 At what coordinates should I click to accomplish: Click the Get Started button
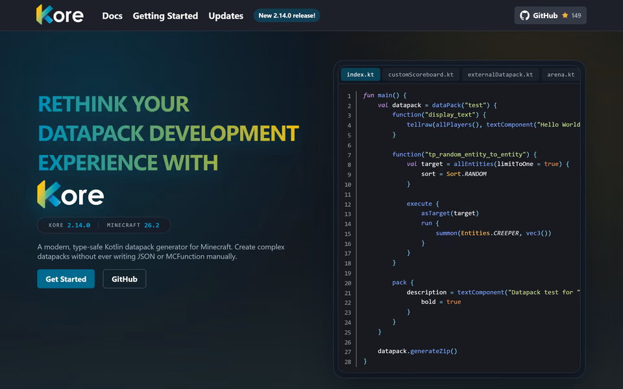(x=66, y=279)
